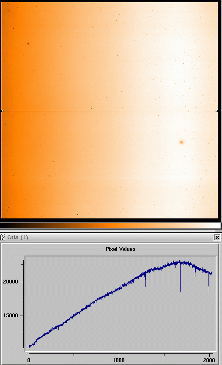The width and height of the screenshot is (222, 365).
Task: Click the white end of the colorbar
Action: pos(216,226)
